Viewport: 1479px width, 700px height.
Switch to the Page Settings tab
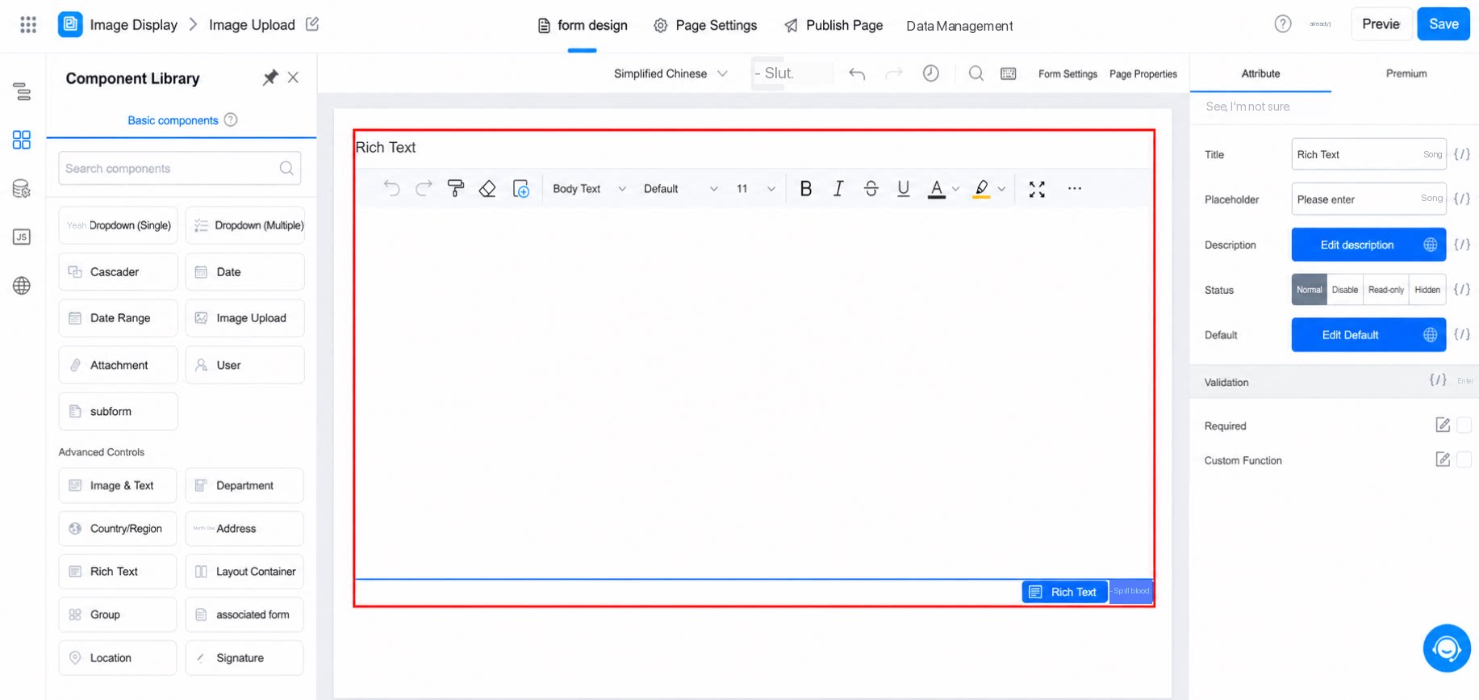(x=705, y=26)
